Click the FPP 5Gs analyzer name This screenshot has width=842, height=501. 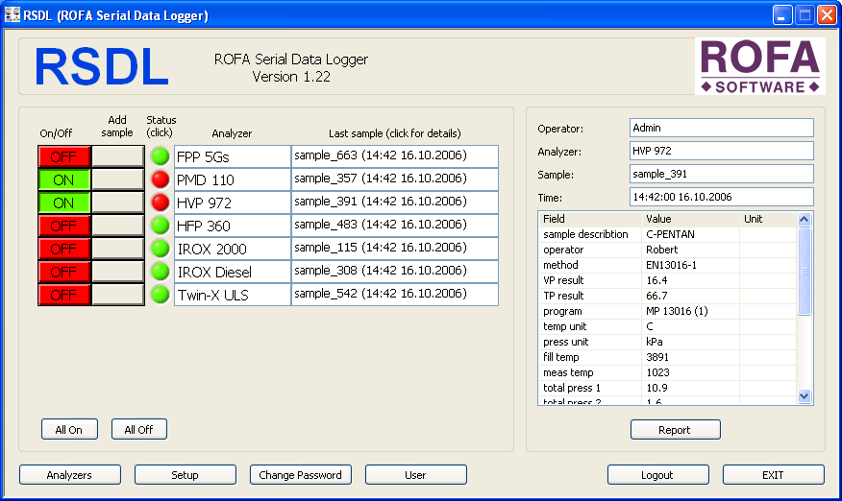(233, 156)
